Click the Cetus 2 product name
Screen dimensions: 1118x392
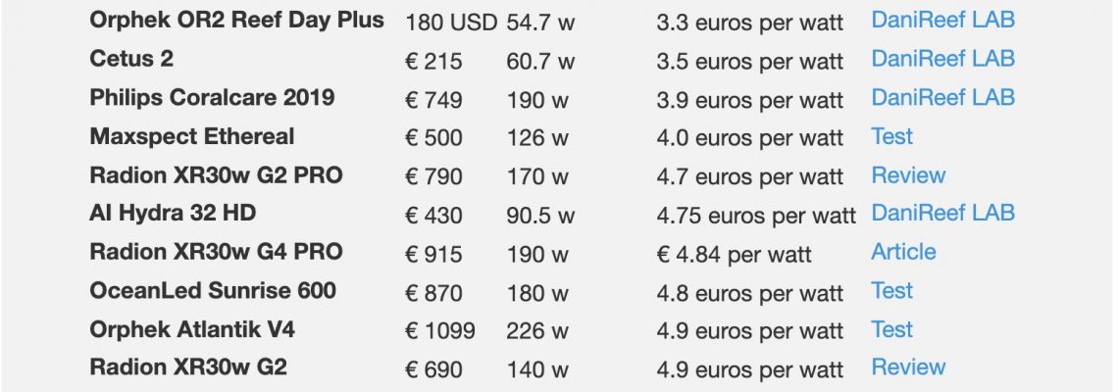pos(131,59)
